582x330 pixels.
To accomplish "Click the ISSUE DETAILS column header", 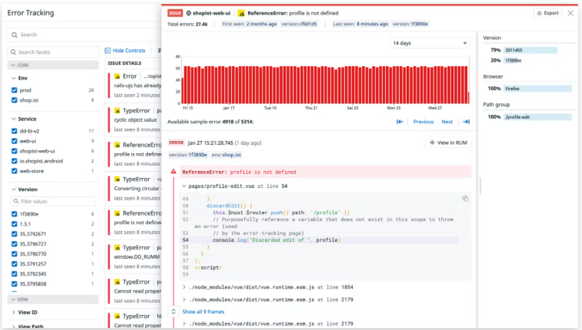I will click(x=125, y=64).
